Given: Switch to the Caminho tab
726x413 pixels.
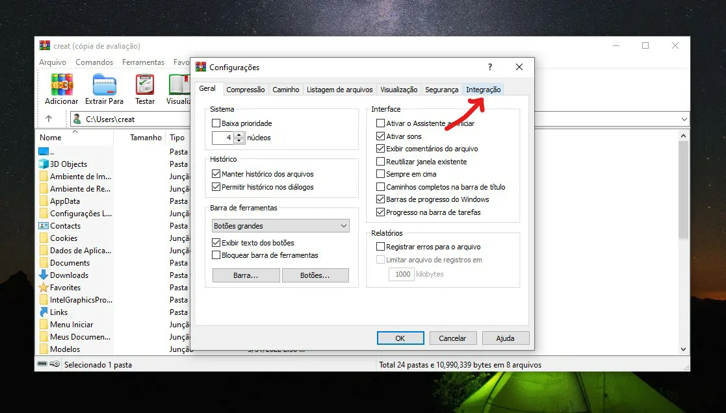Looking at the screenshot, I should (286, 90).
